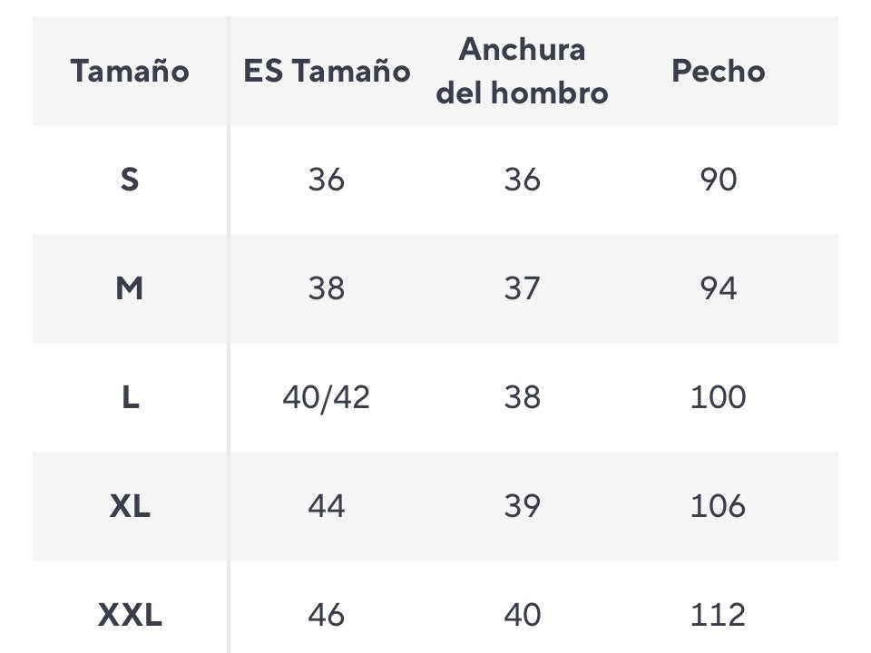The height and width of the screenshot is (653, 871).
Task: Click the chest value 94 cell
Action: coord(718,288)
